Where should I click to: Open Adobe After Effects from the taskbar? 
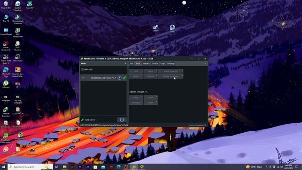pos(88,167)
